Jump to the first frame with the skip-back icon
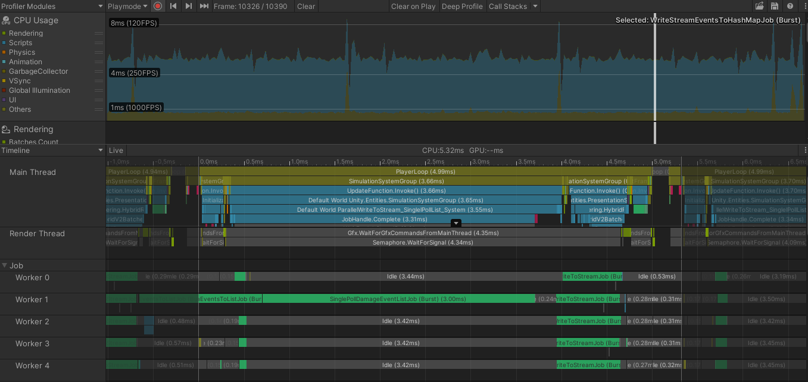This screenshot has width=808, height=382. click(x=173, y=6)
